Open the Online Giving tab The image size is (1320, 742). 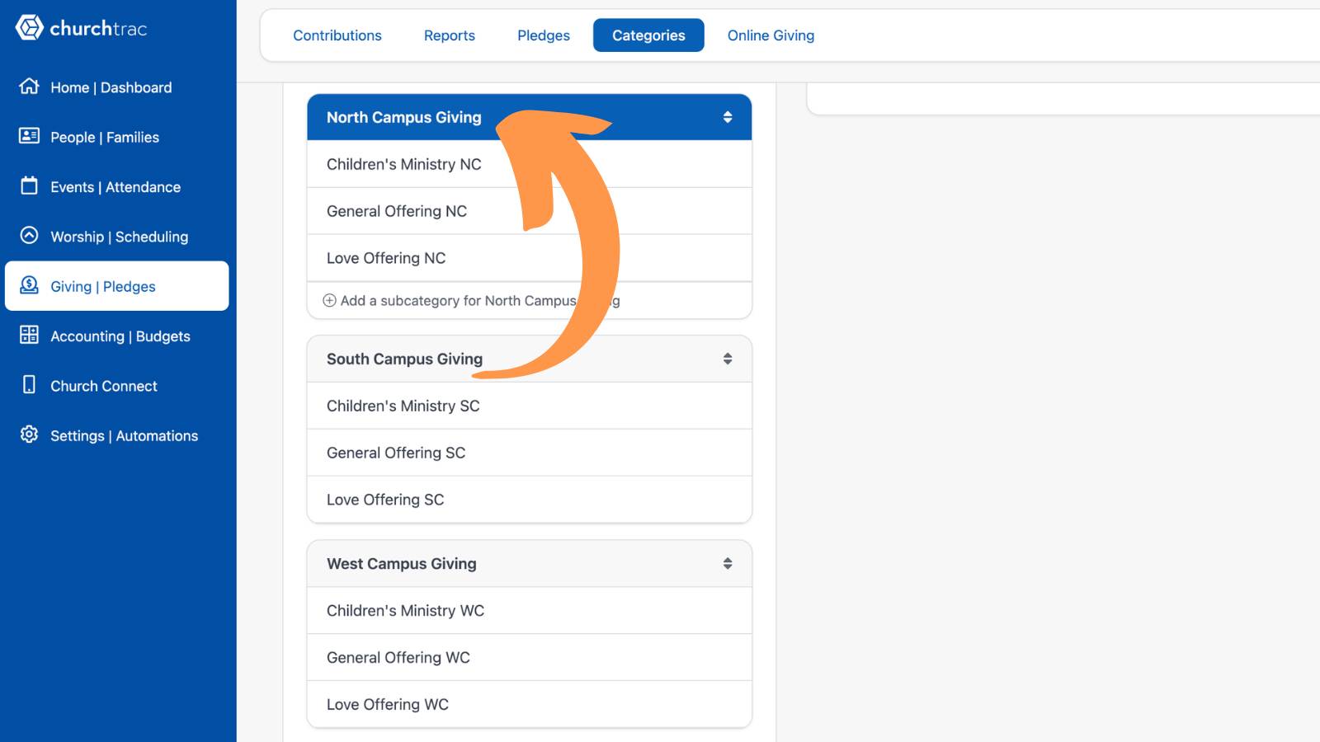point(771,35)
